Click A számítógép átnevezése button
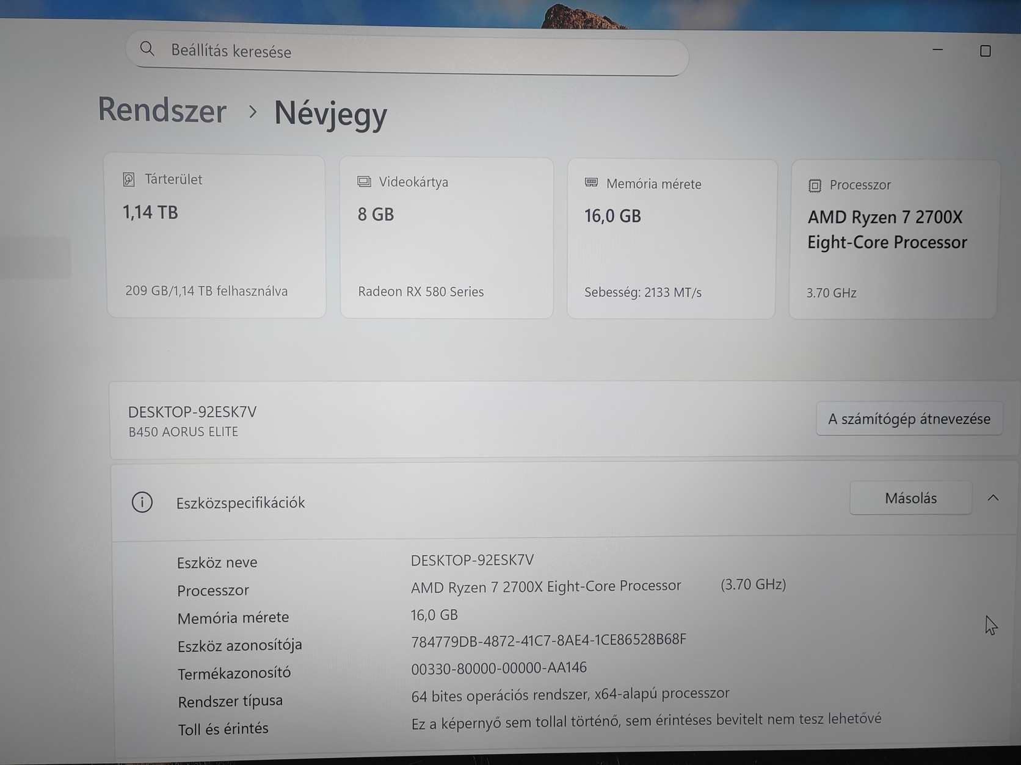Viewport: 1021px width, 765px height. click(909, 419)
